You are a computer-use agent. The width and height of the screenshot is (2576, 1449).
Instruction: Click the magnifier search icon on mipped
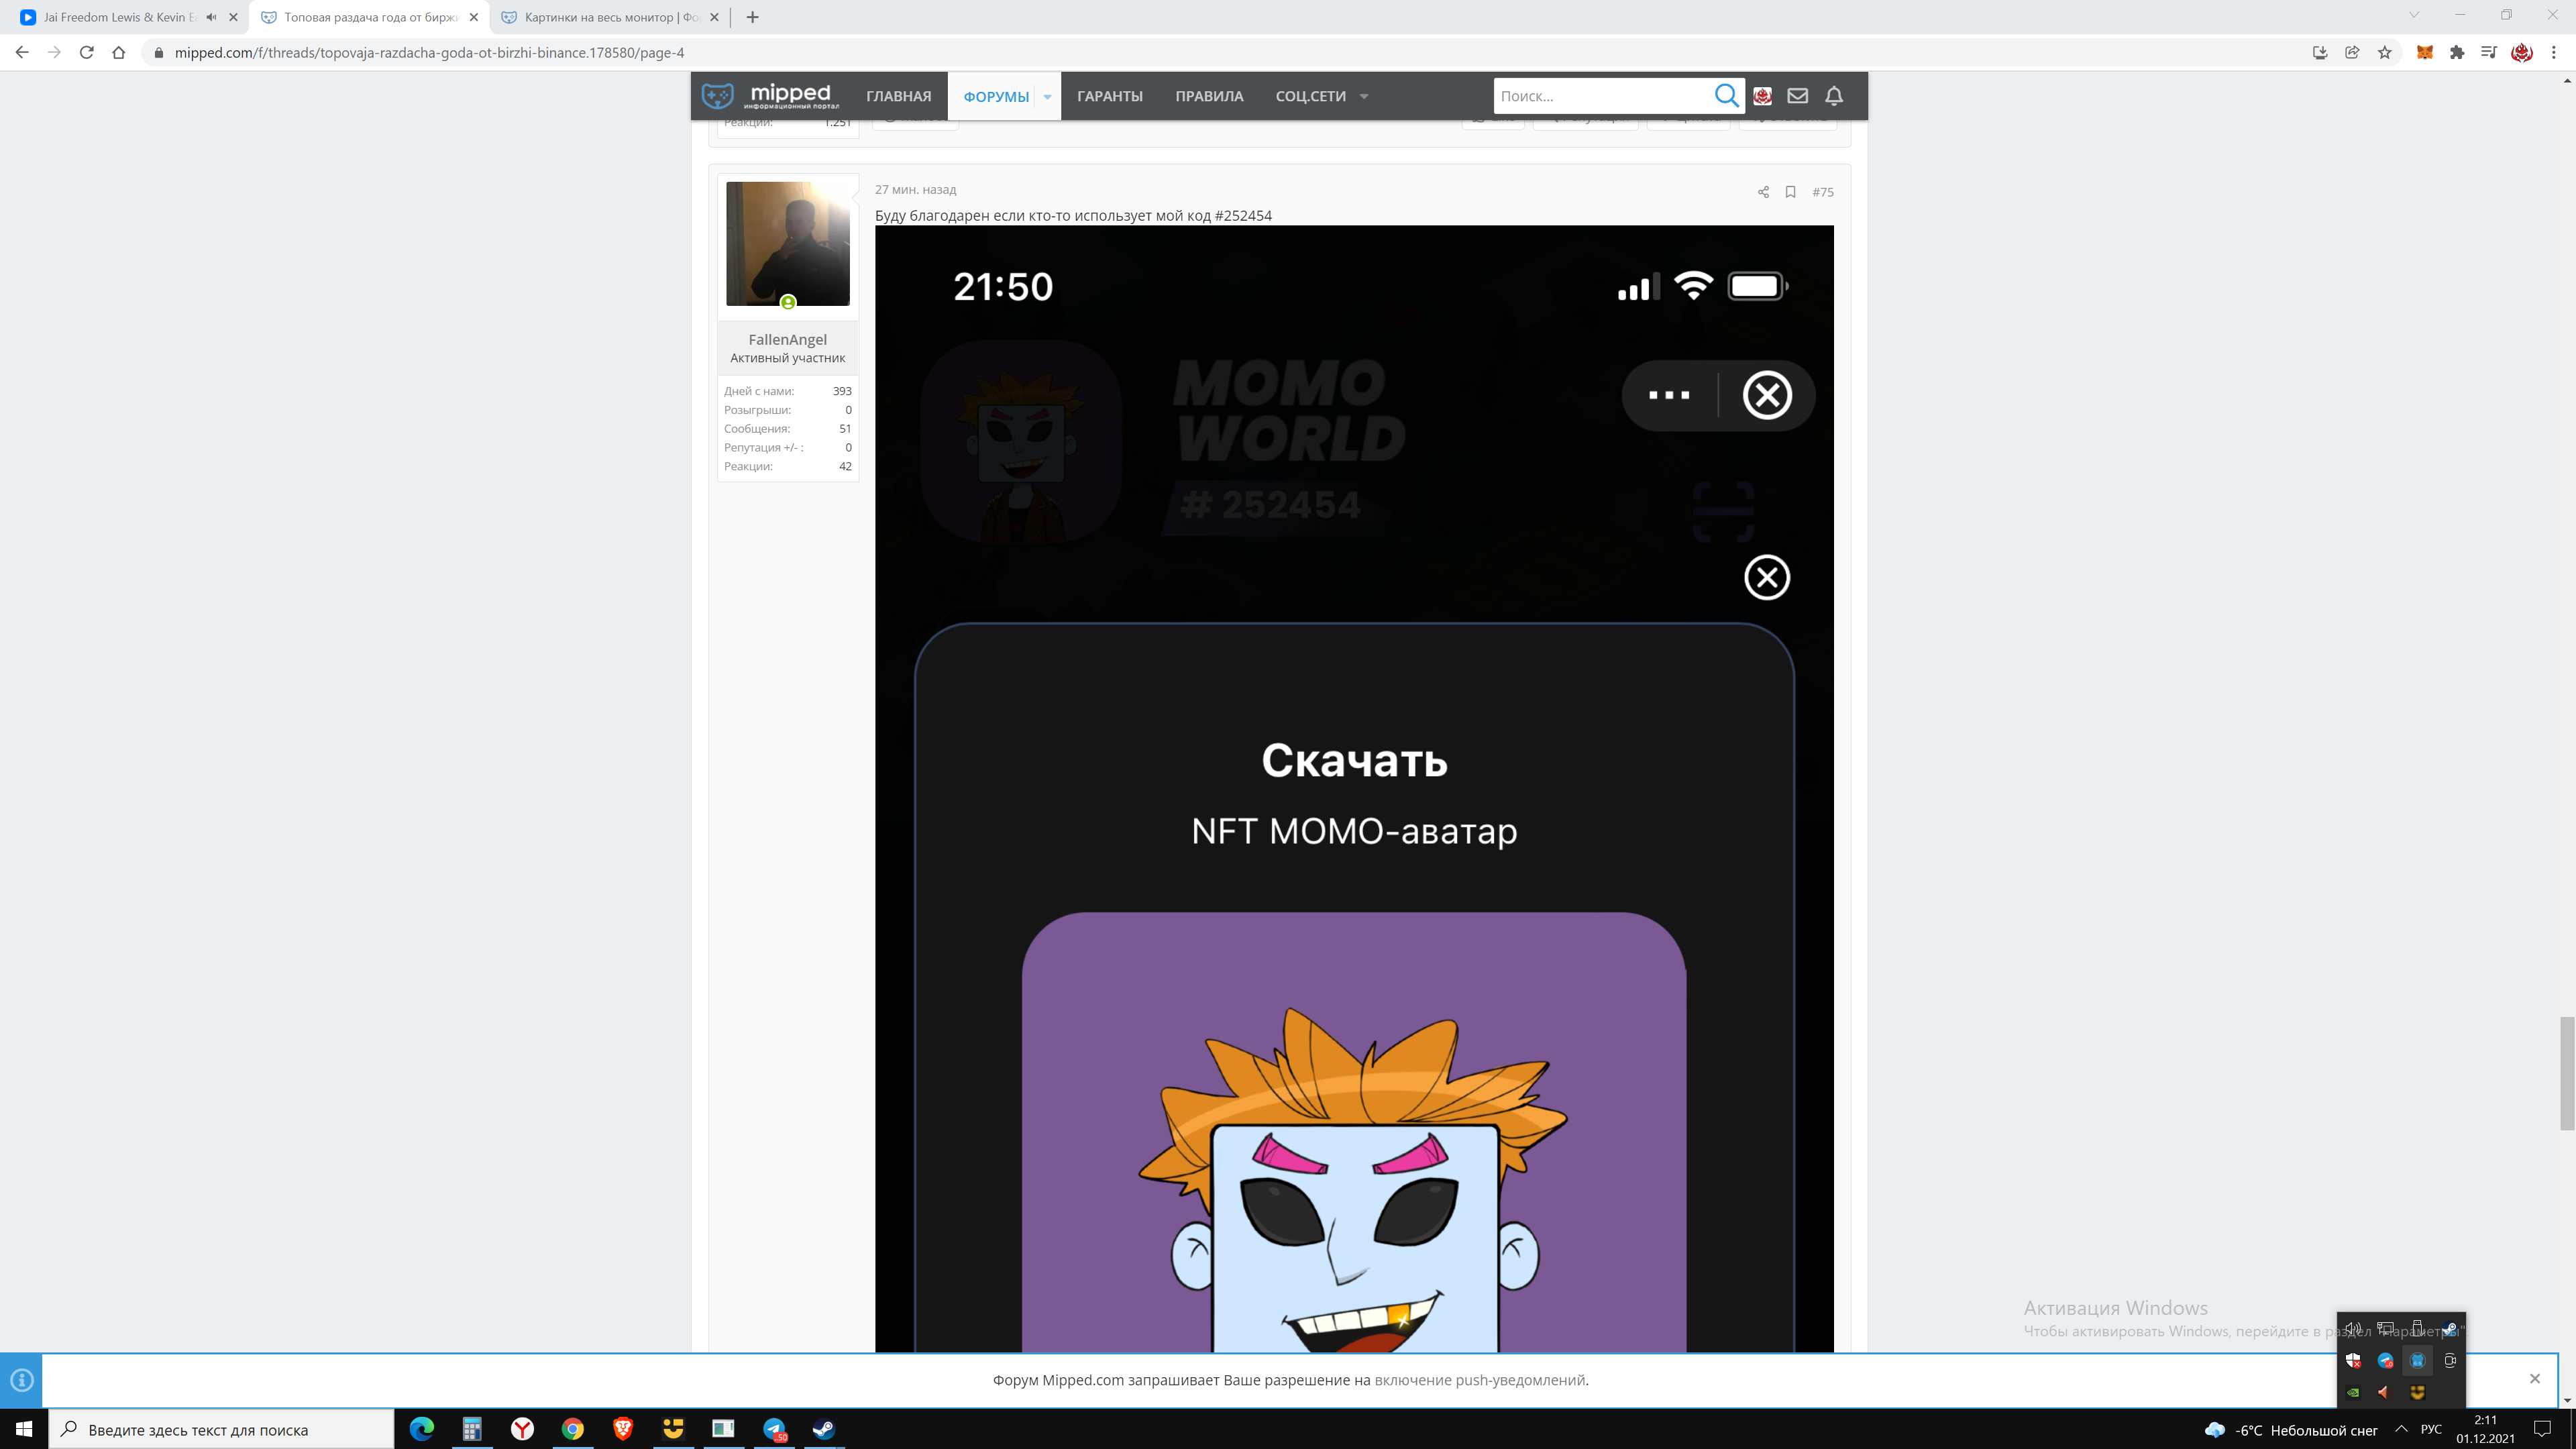[1726, 96]
